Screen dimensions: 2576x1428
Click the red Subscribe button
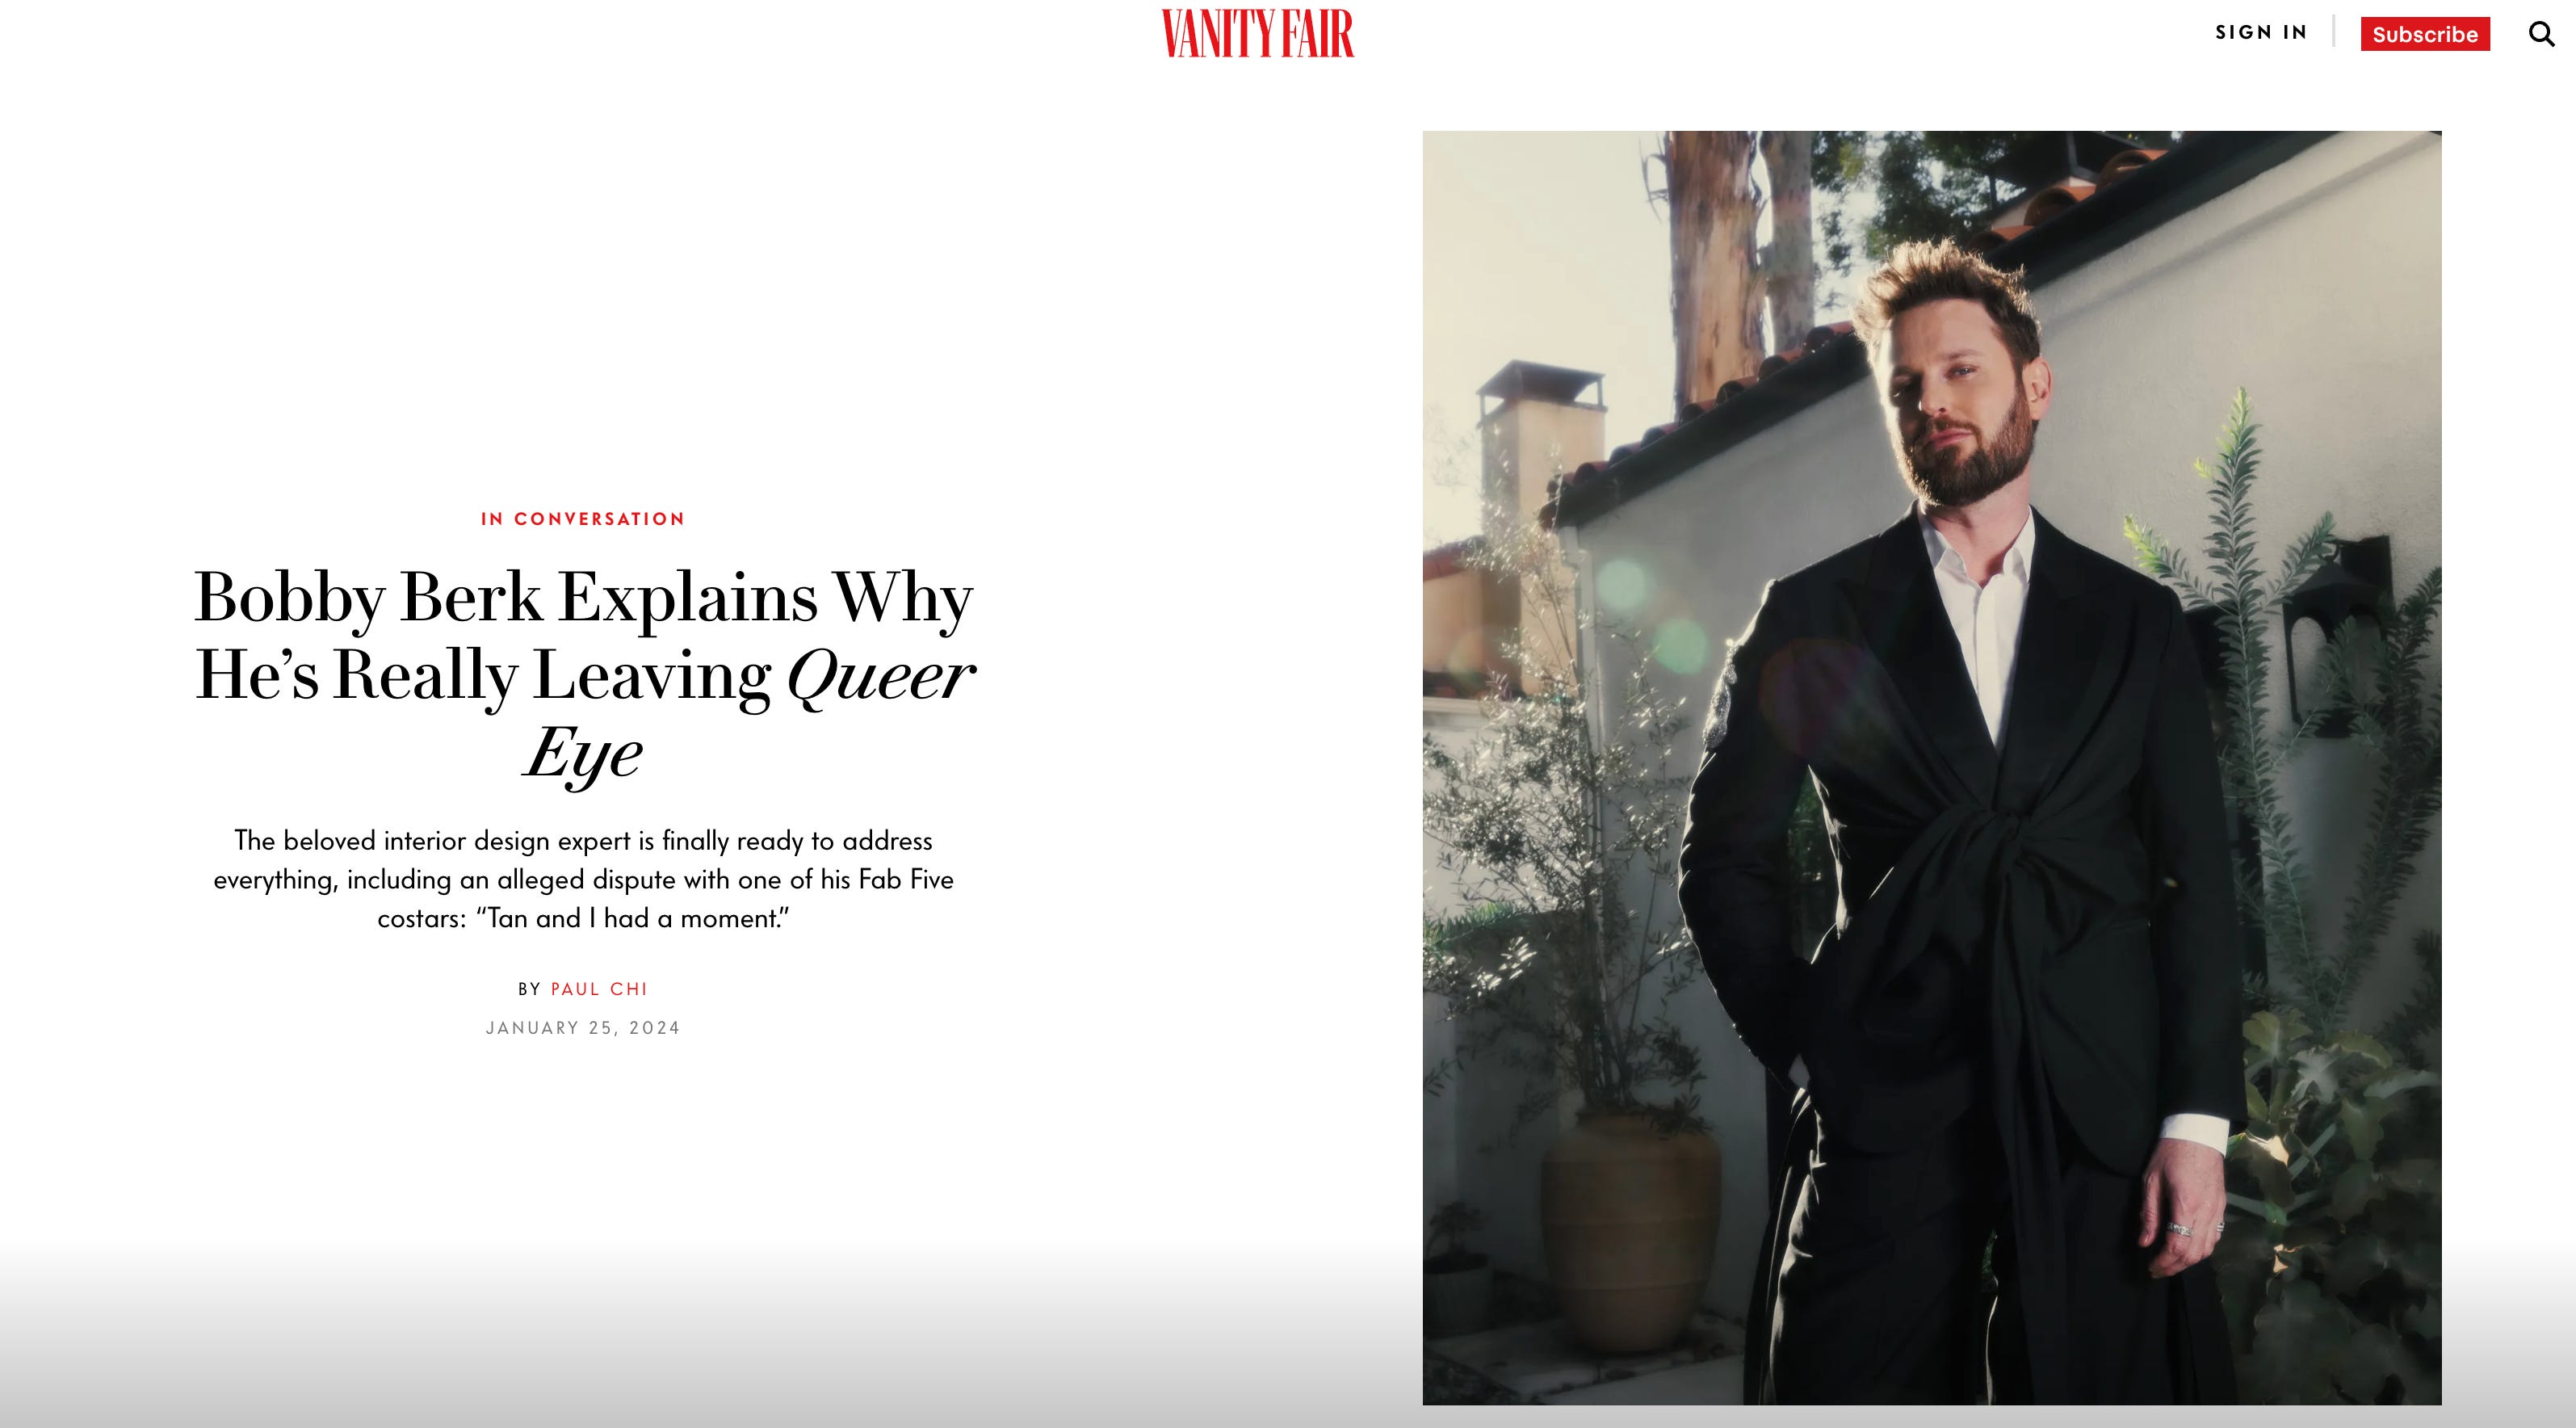(2425, 34)
